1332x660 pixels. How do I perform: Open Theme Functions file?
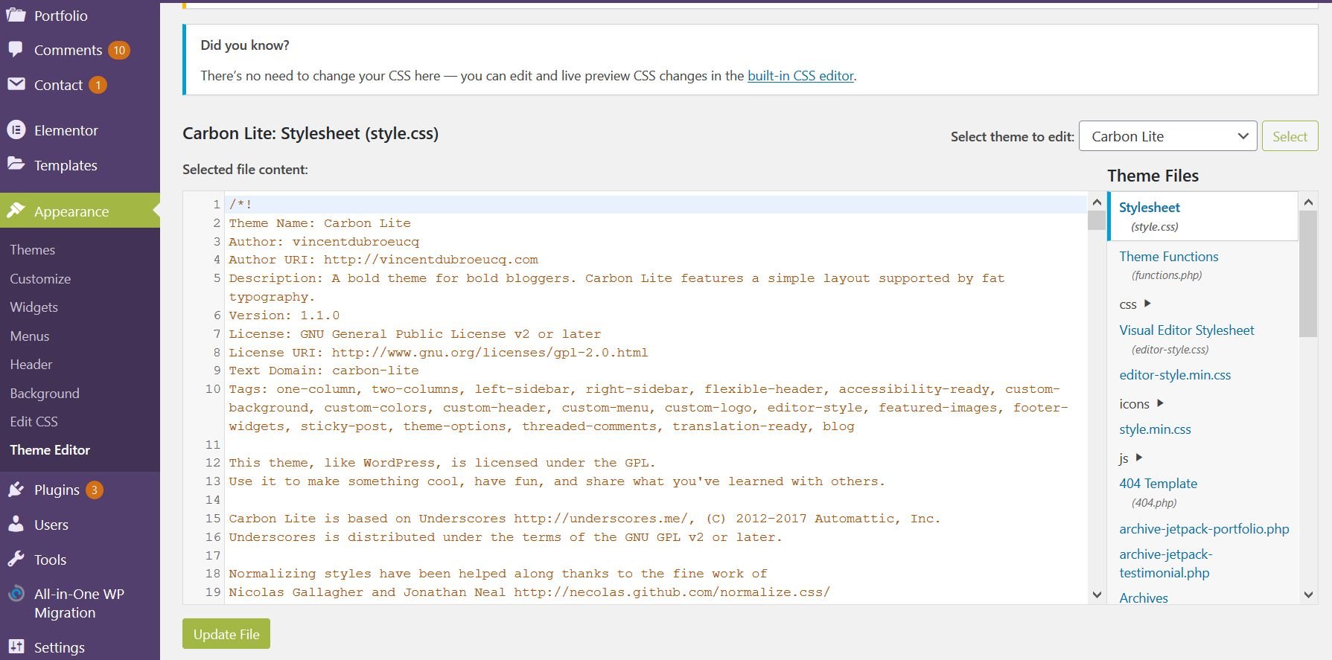(1168, 257)
